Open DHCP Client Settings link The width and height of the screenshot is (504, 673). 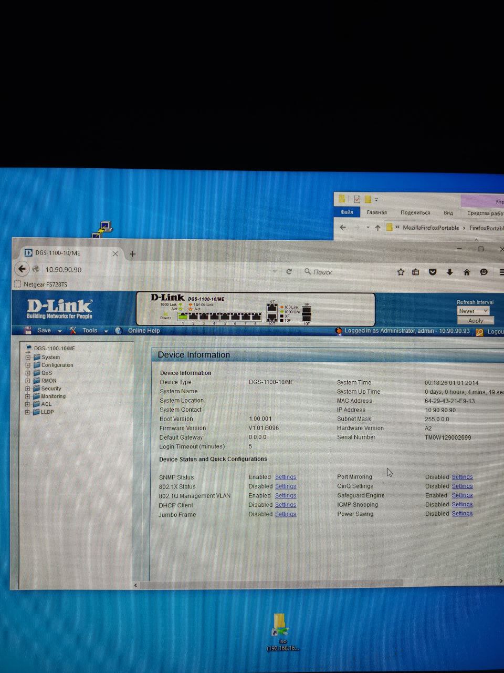(x=286, y=505)
